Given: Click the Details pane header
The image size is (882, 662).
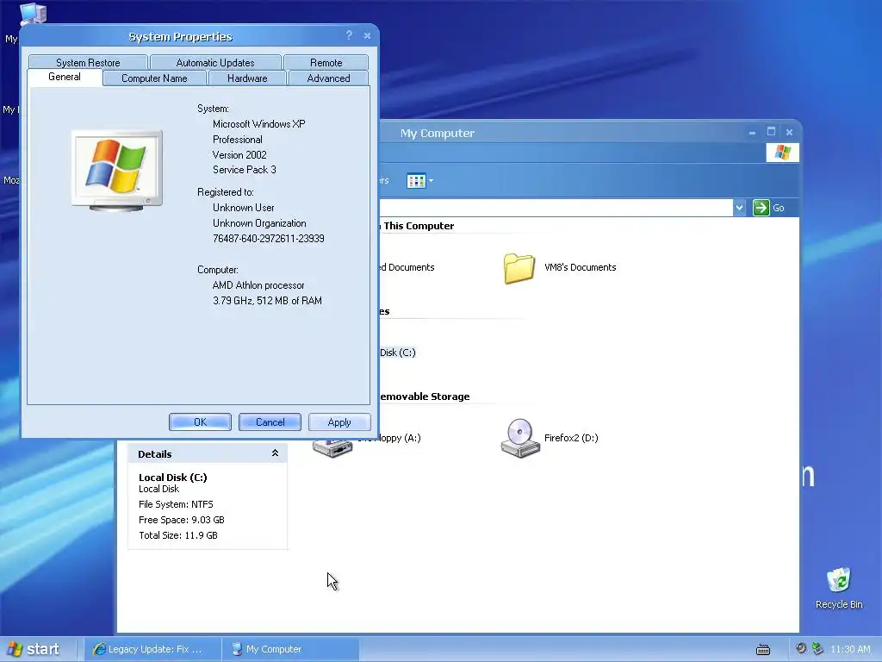Looking at the screenshot, I should 208,453.
